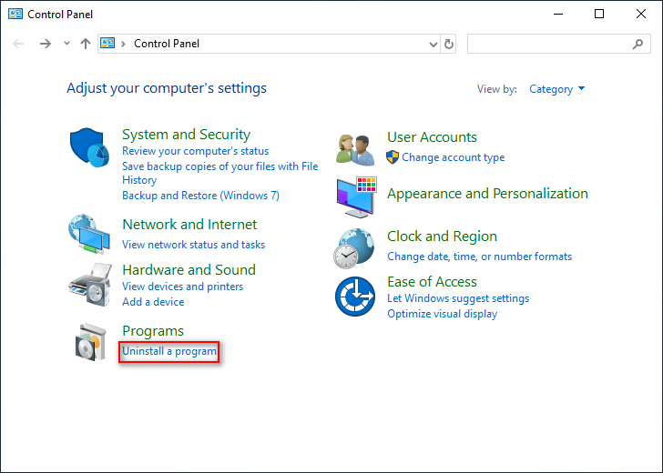Click the System and Security shield icon
Screen dimensions: 663x473
(89, 148)
